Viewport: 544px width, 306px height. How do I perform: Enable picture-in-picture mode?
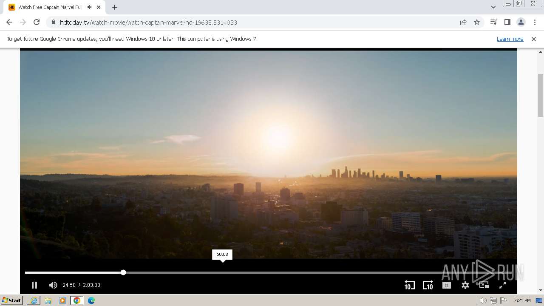484,285
